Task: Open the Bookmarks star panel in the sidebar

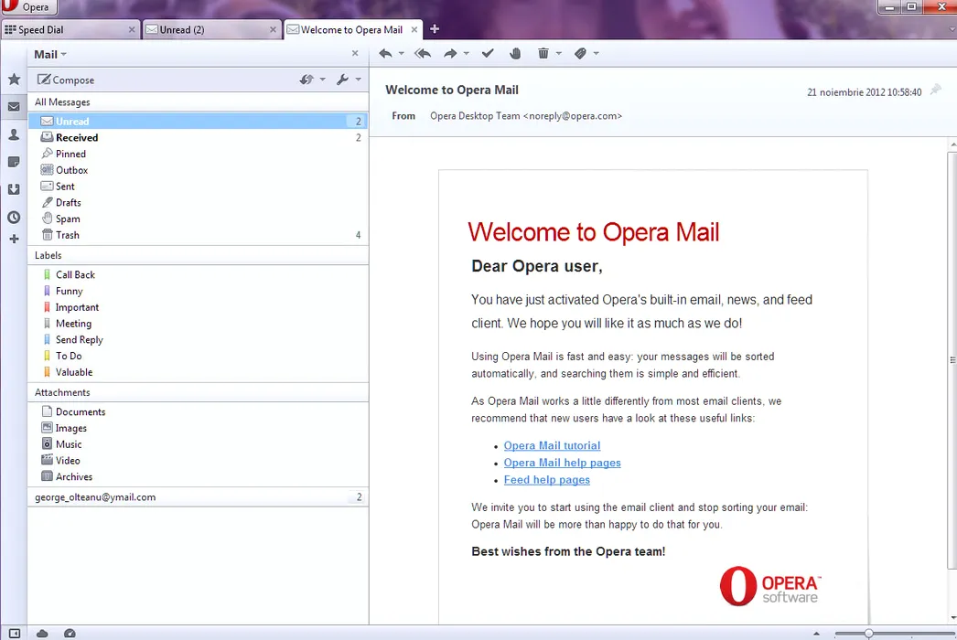Action: pos(14,80)
